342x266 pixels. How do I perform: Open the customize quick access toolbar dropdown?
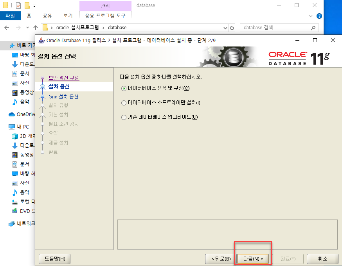click(x=34, y=6)
